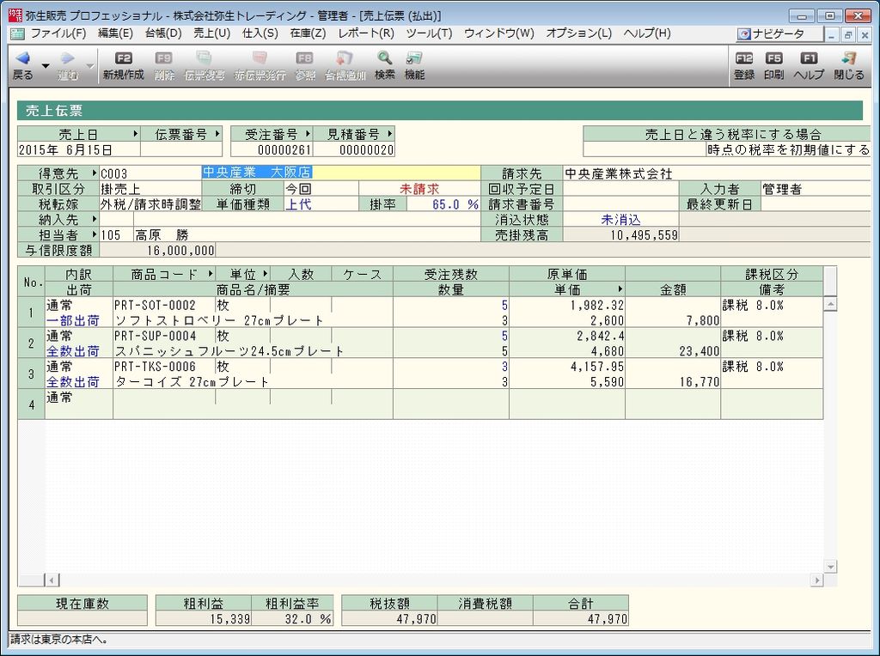Click the 得意先 code field C003

click(150, 173)
